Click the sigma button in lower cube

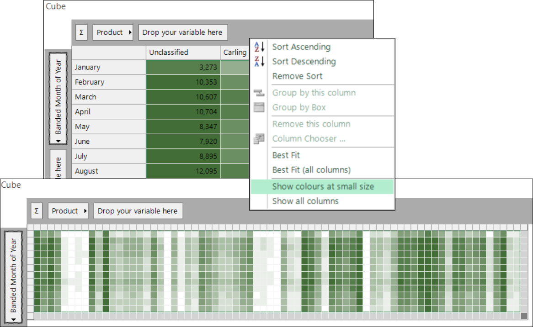pos(37,211)
